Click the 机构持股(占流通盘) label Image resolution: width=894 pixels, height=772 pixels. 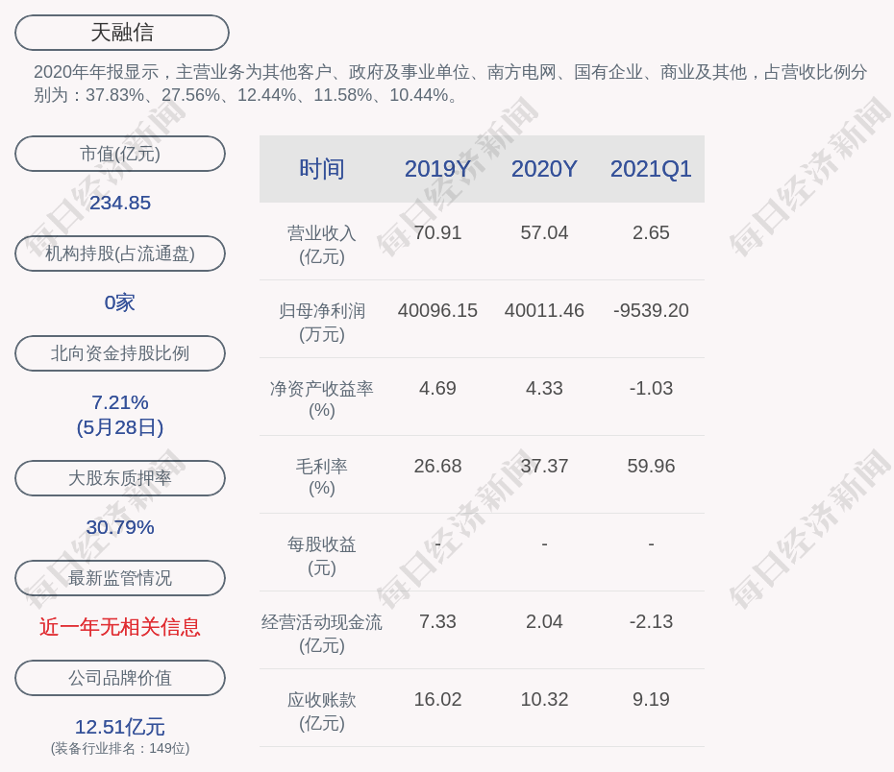tap(119, 253)
